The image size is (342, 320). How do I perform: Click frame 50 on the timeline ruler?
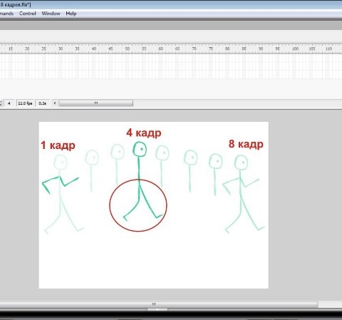128,48
